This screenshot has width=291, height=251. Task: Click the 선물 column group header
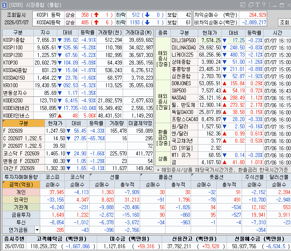115,177
